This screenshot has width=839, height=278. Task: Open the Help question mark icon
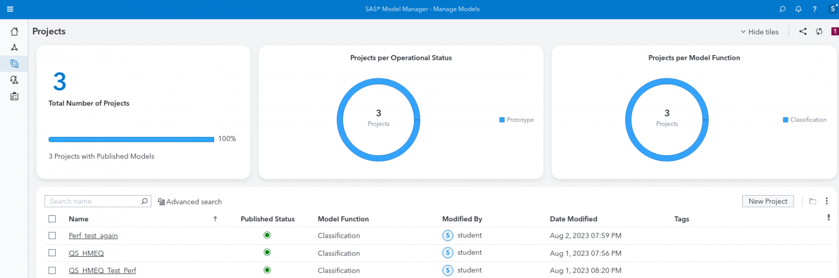tap(814, 9)
